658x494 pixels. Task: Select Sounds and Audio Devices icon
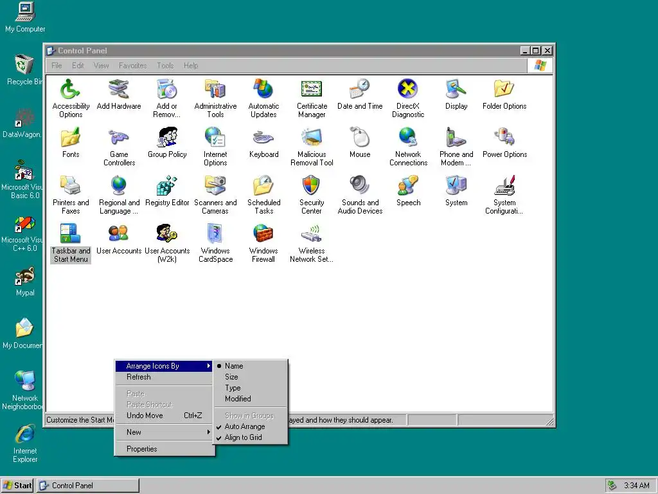pos(360,186)
